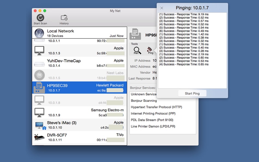Select the Port scan magnifier tool
The image size is (259, 162).
click(137, 50)
